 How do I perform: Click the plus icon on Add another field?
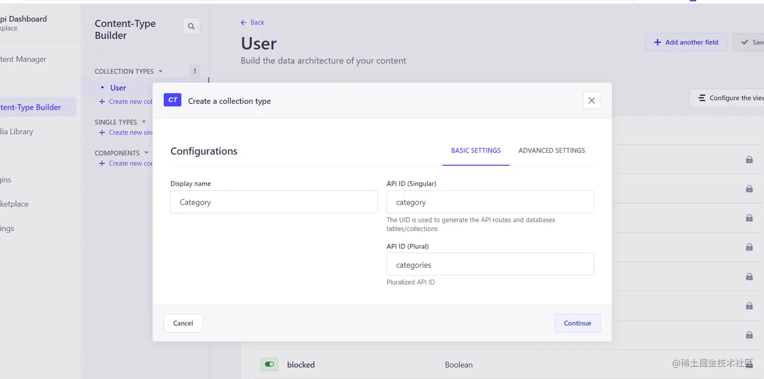point(657,42)
